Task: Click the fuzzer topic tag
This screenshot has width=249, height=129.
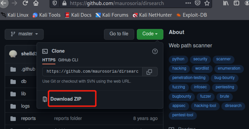Action: point(206,96)
